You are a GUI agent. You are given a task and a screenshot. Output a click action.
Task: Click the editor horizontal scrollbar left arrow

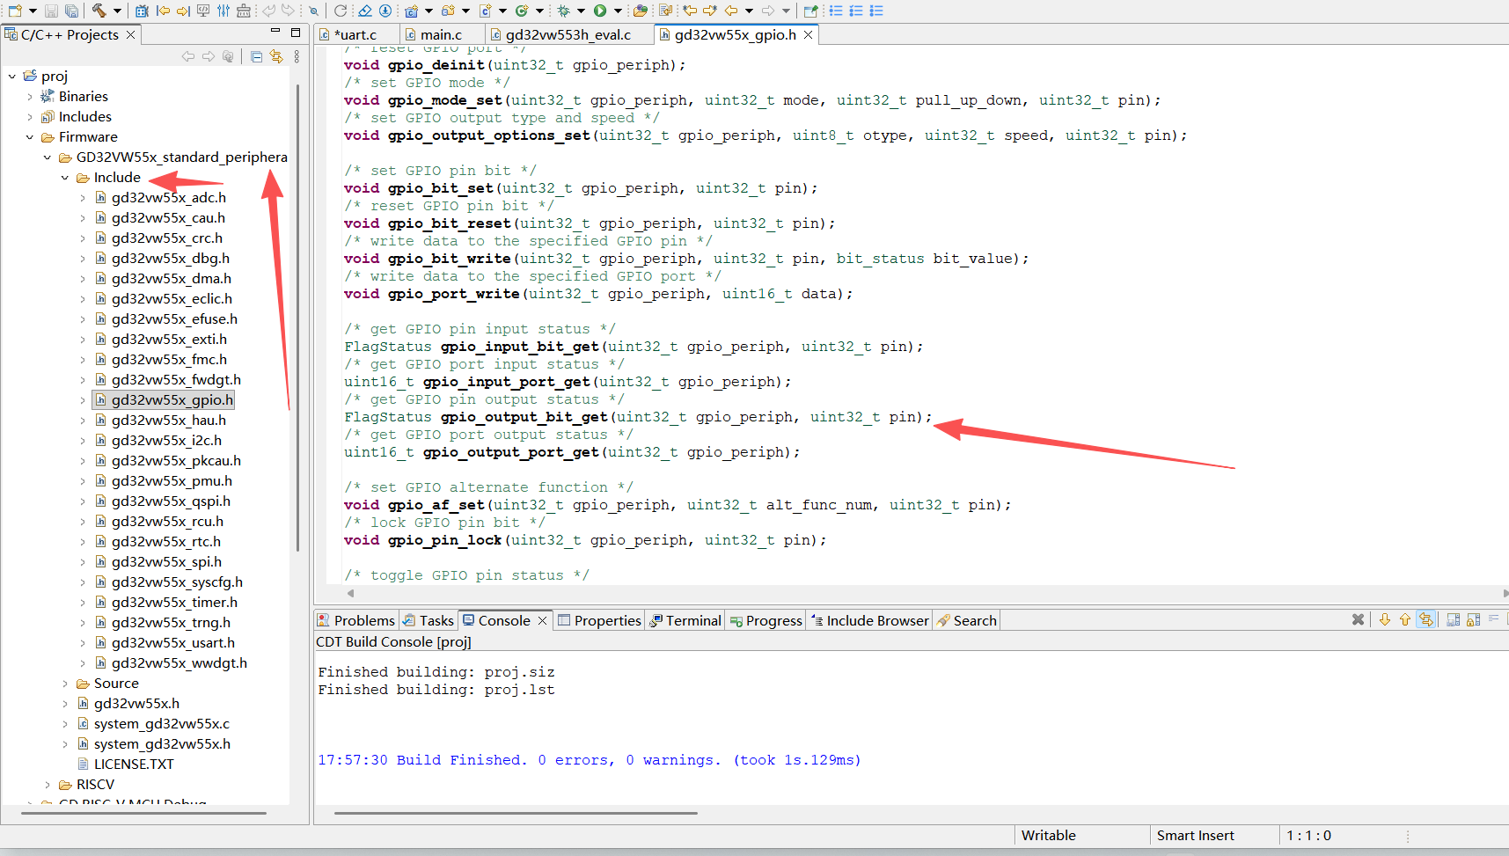tap(350, 594)
